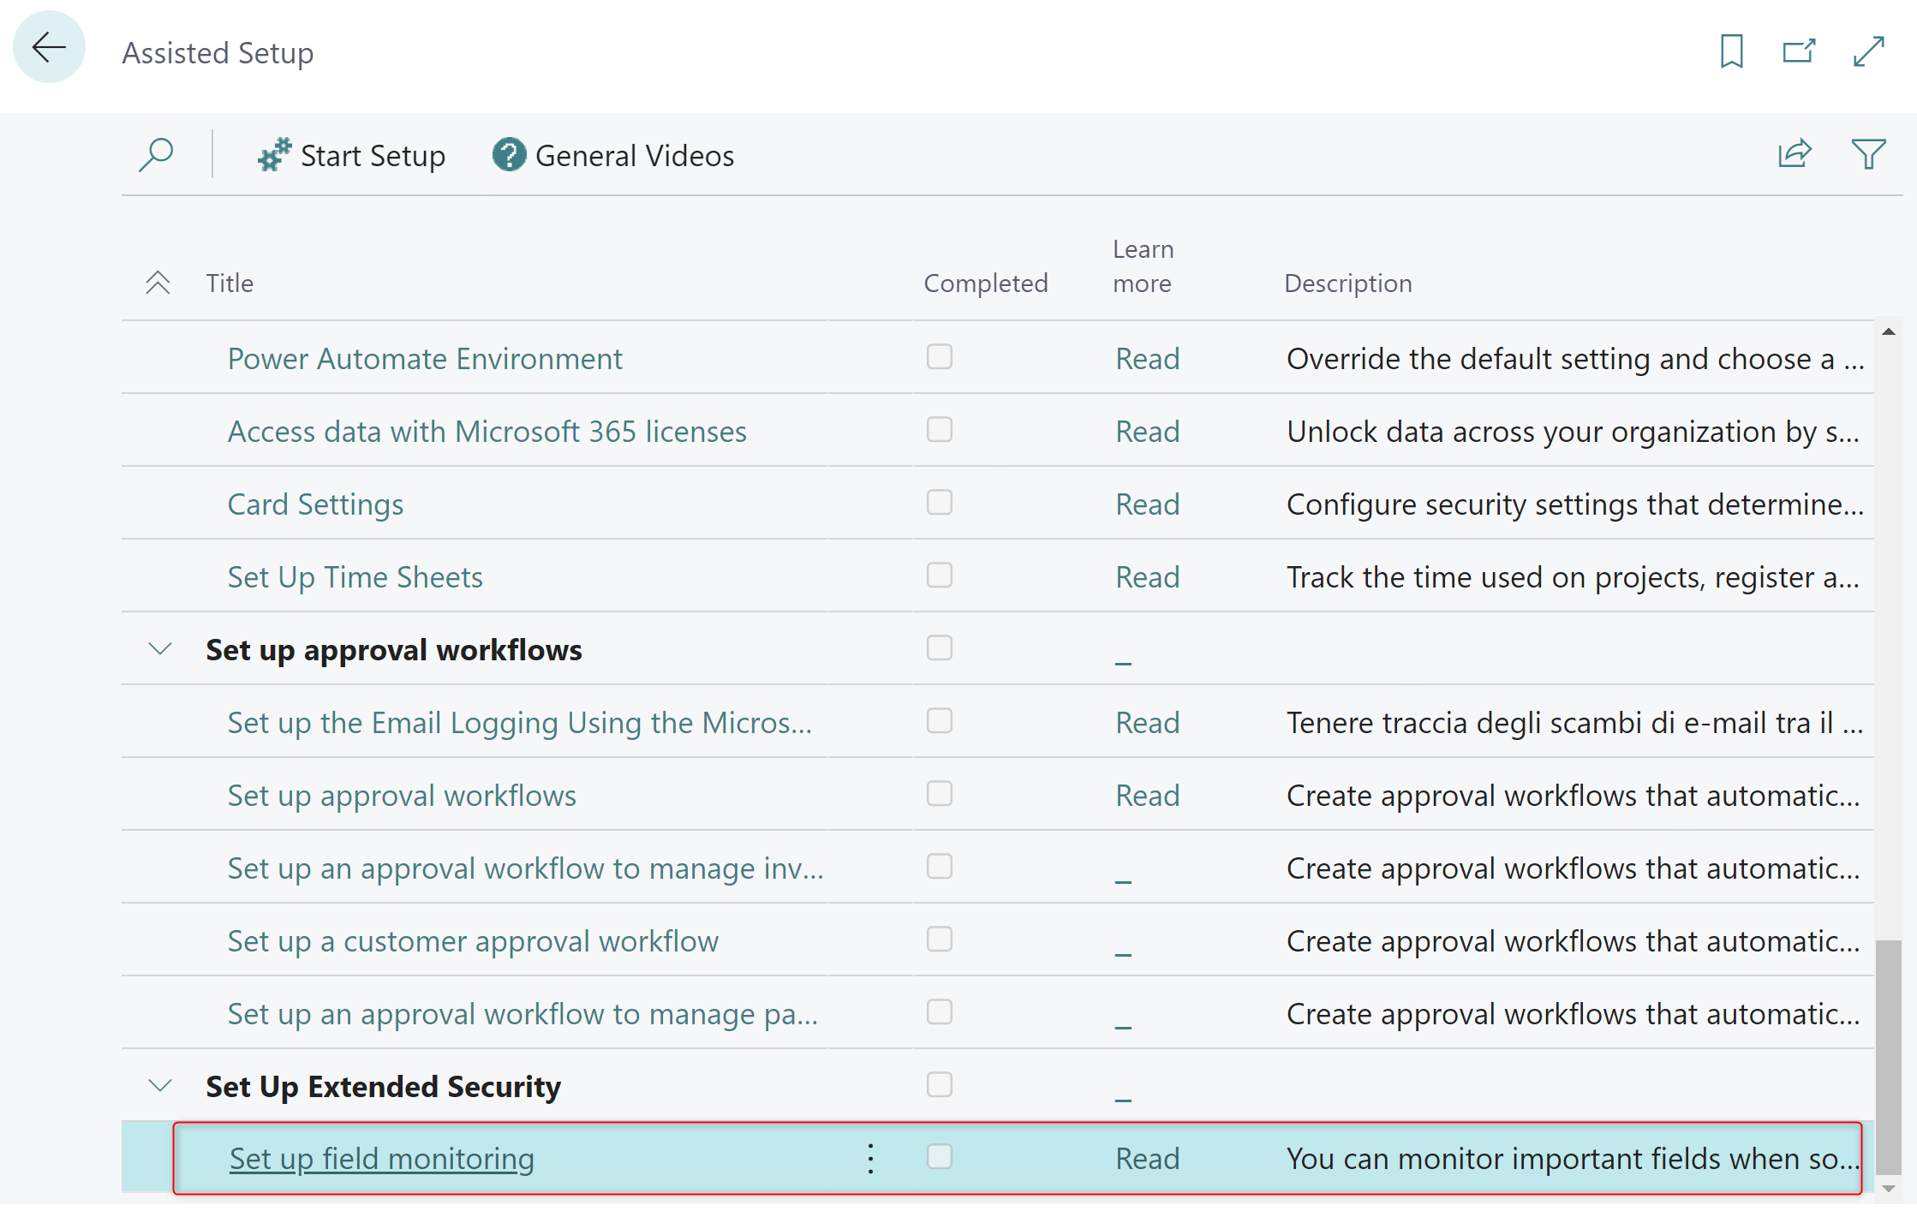Open the filter pane funnel icon
The height and width of the screenshot is (1217, 1917).
[x=1867, y=154]
